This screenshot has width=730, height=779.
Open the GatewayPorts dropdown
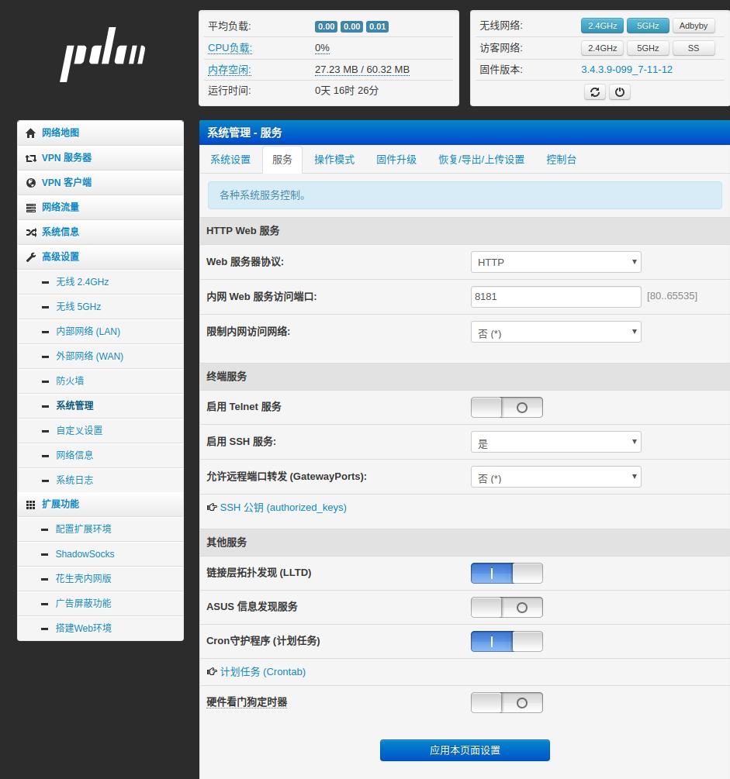pyautogui.click(x=555, y=477)
